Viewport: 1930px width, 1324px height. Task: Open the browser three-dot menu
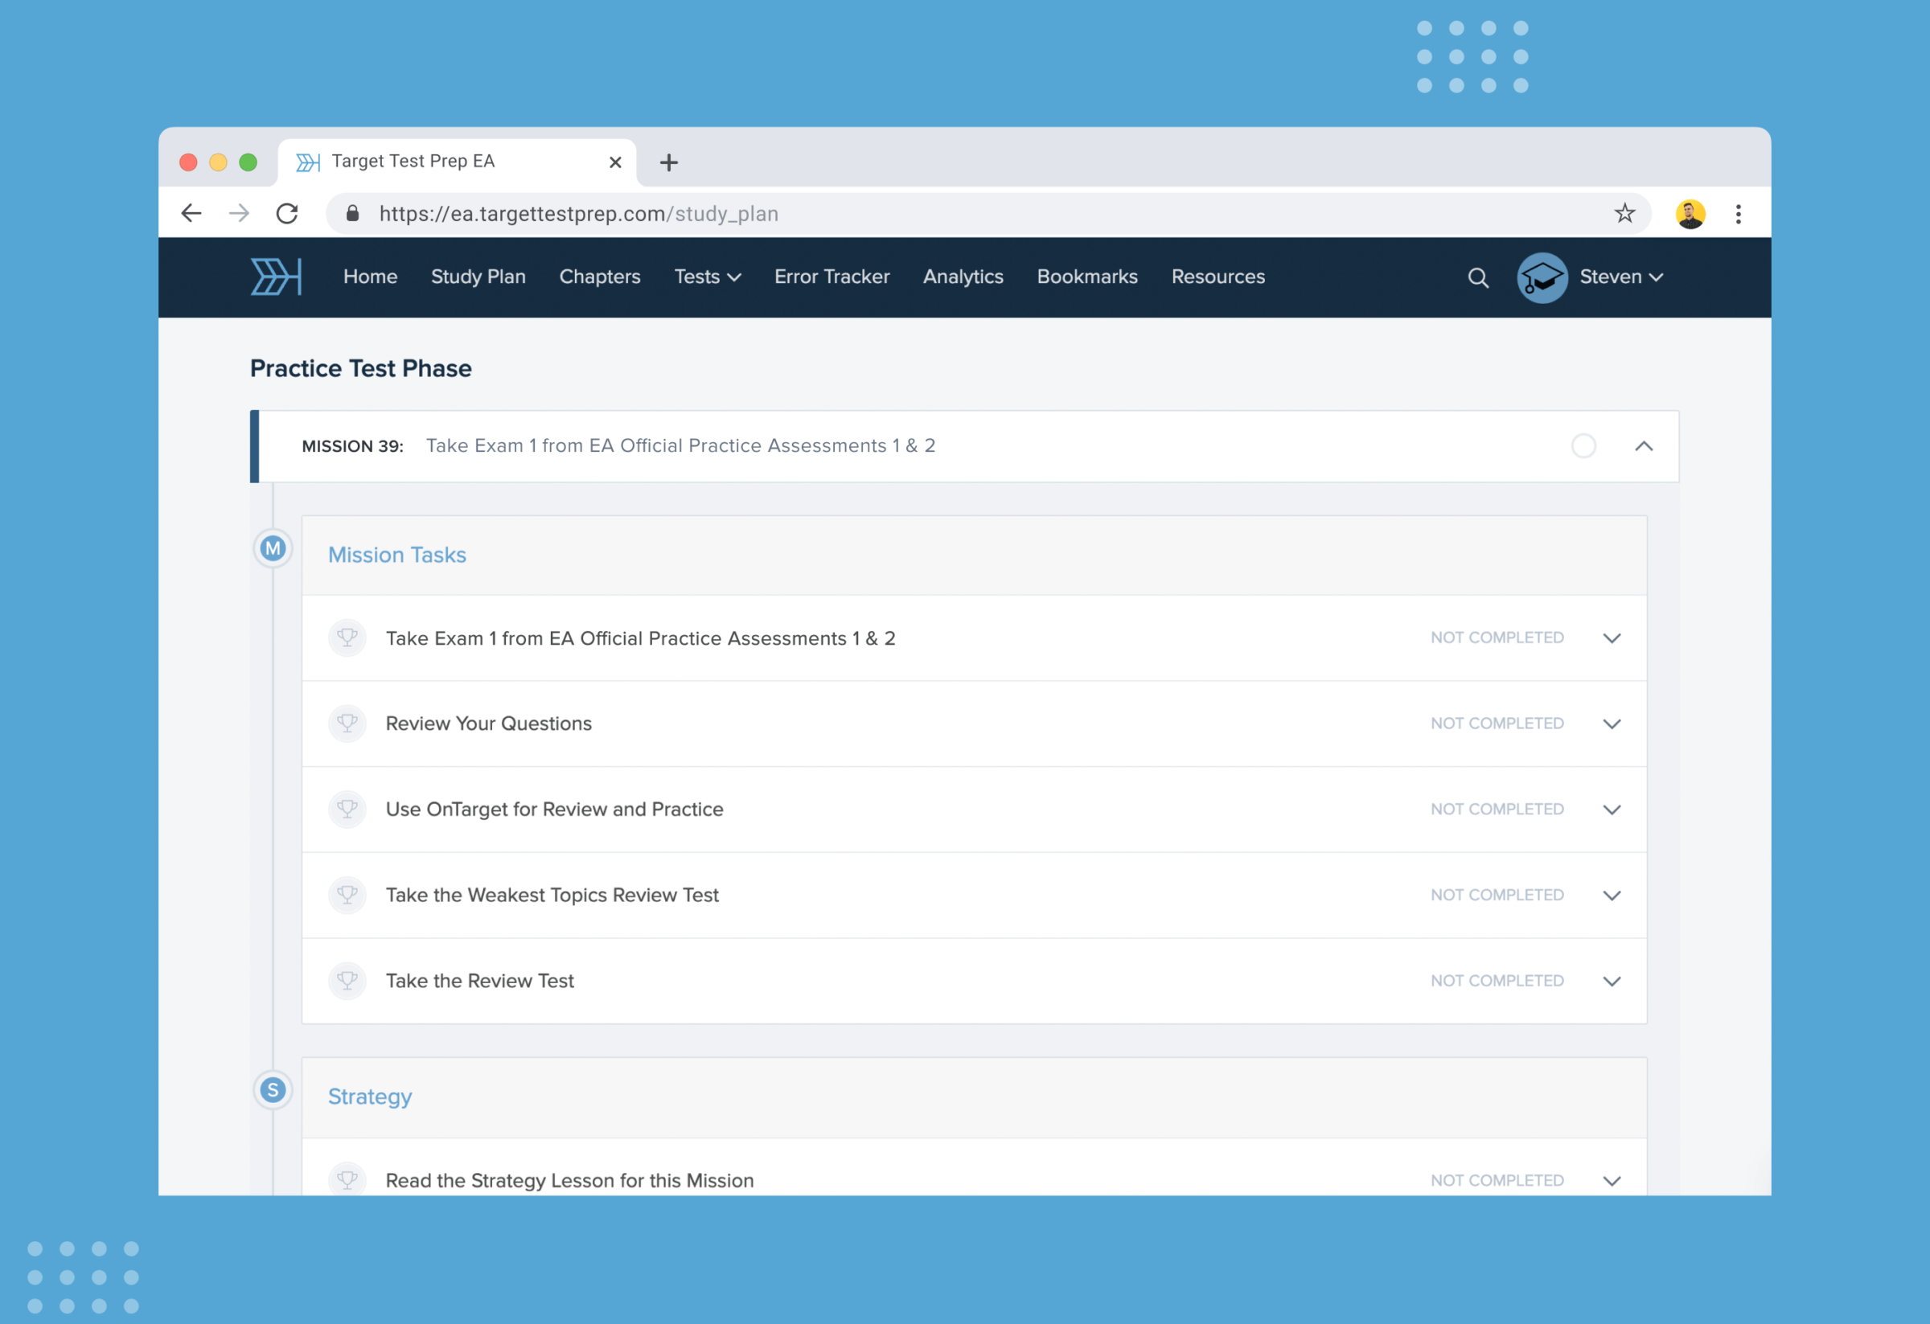[1737, 214]
